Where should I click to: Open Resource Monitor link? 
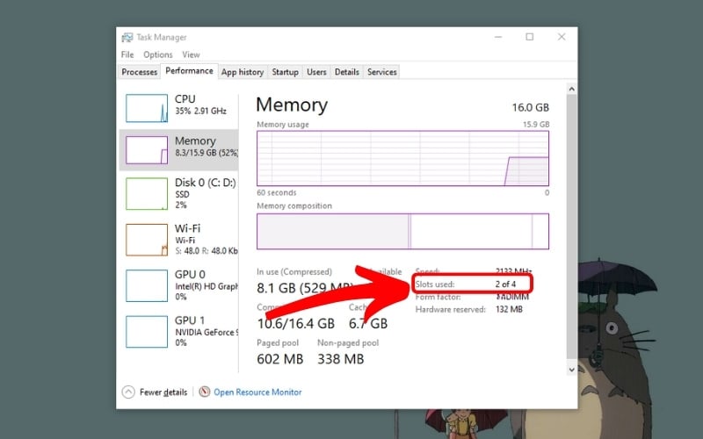[257, 392]
